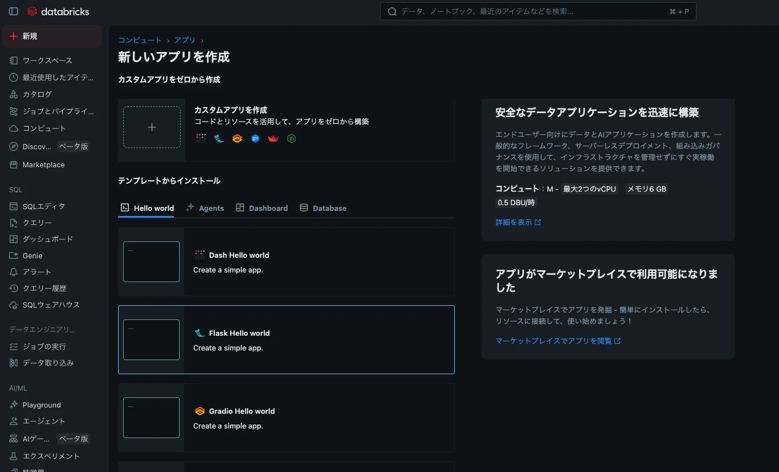
Task: Open the コンピュート cloud icon in sidebar
Action: pyautogui.click(x=14, y=128)
